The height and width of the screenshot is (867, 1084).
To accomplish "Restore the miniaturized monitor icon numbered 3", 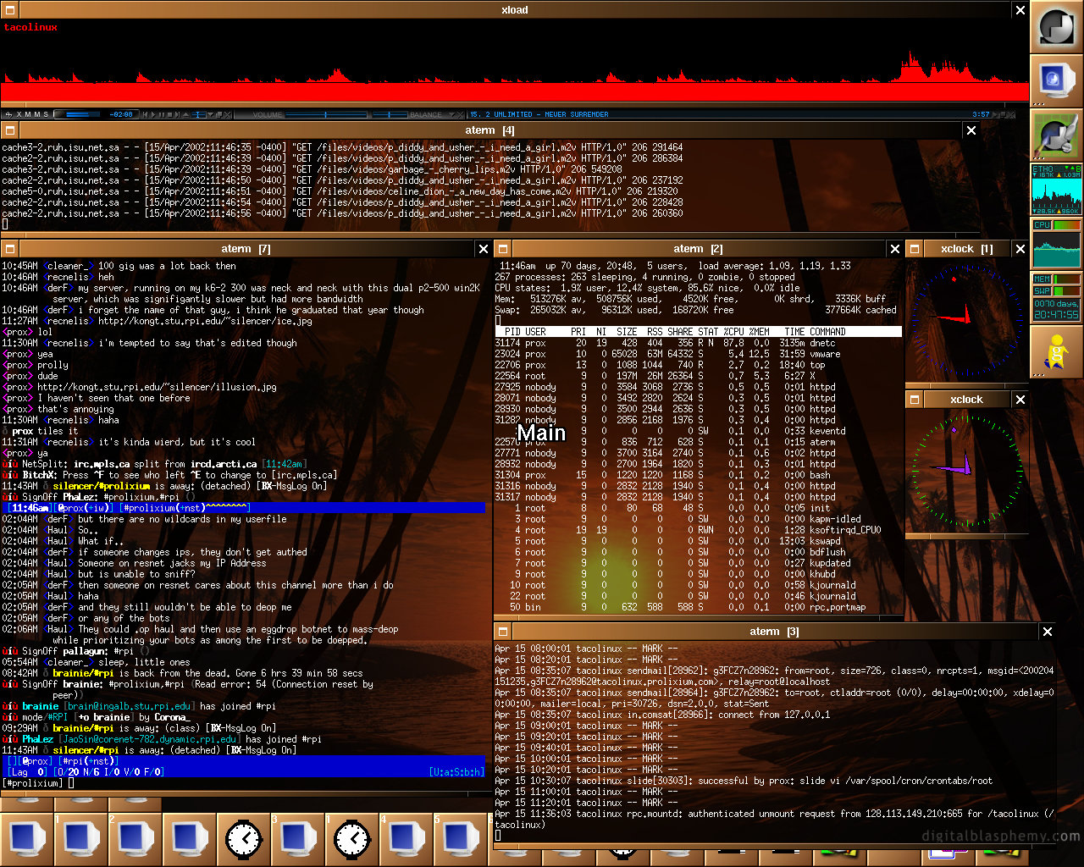I will tap(298, 838).
